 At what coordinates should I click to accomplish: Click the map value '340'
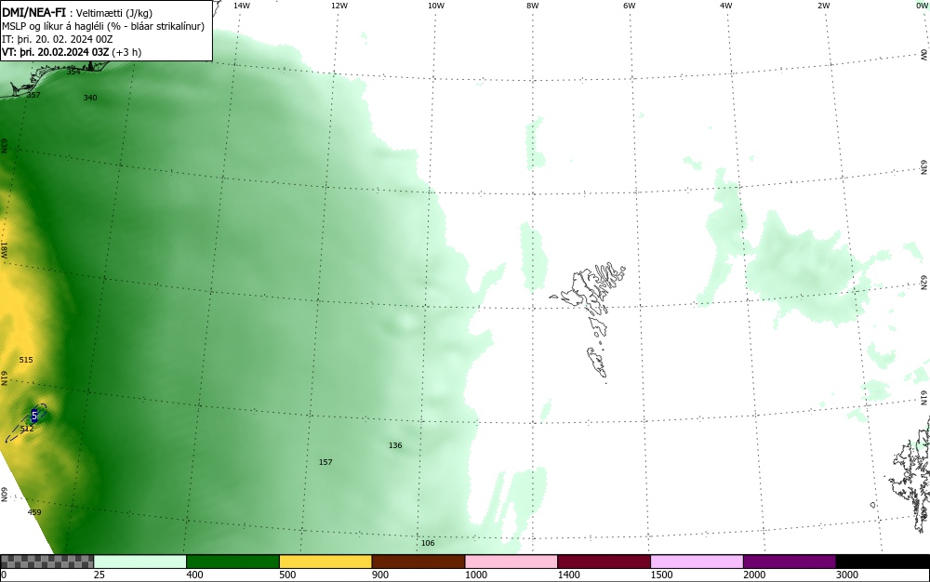90,98
